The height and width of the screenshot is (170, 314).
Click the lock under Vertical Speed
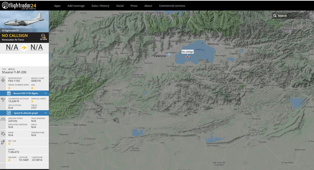coord(32,101)
